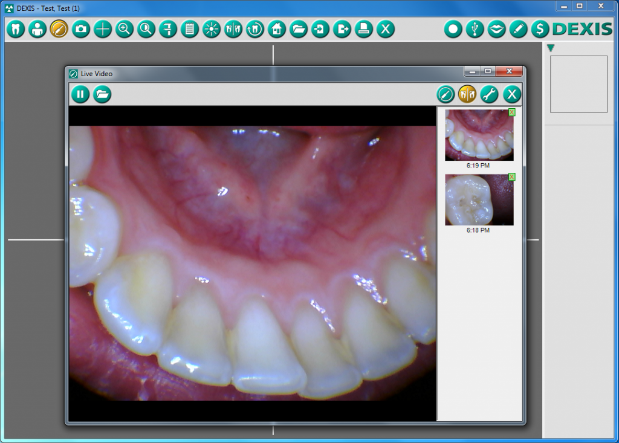The image size is (619, 443).
Task: Open the folder icon in Live Video toolbar
Action: point(102,94)
